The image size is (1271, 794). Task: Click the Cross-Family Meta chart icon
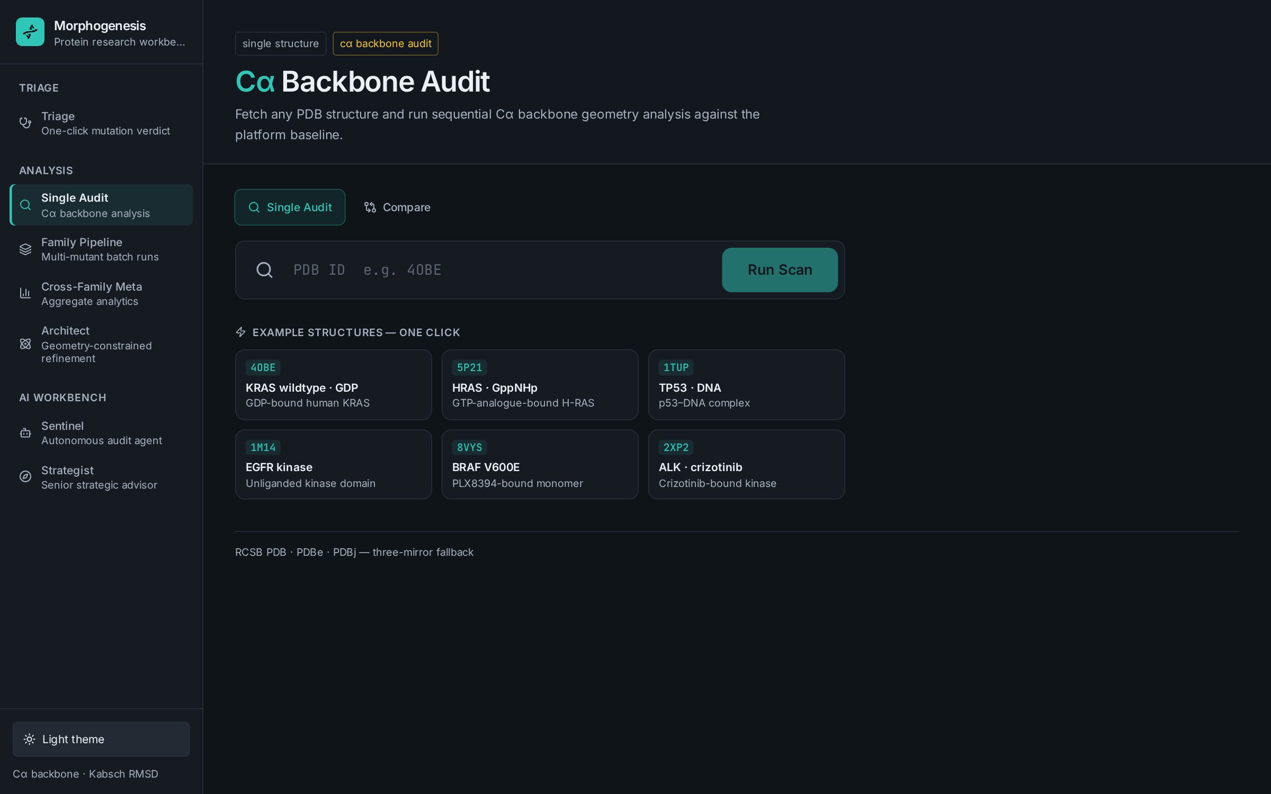pyautogui.click(x=25, y=293)
